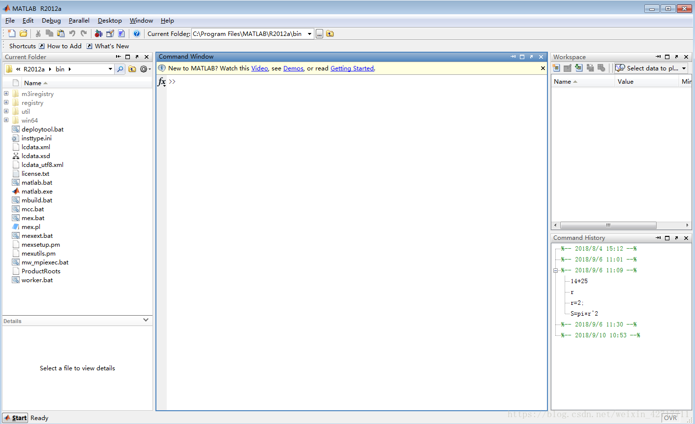Click the Start button in status bar
Screen dimensions: 695x424
(x=15, y=418)
